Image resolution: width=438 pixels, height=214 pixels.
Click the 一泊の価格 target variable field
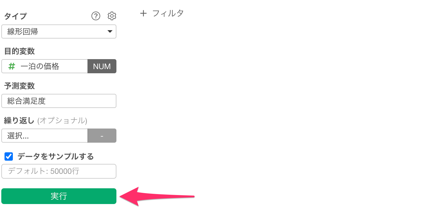pyautogui.click(x=44, y=66)
